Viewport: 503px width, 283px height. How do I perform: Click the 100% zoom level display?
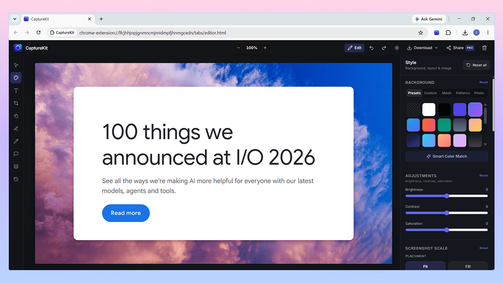[x=252, y=48]
